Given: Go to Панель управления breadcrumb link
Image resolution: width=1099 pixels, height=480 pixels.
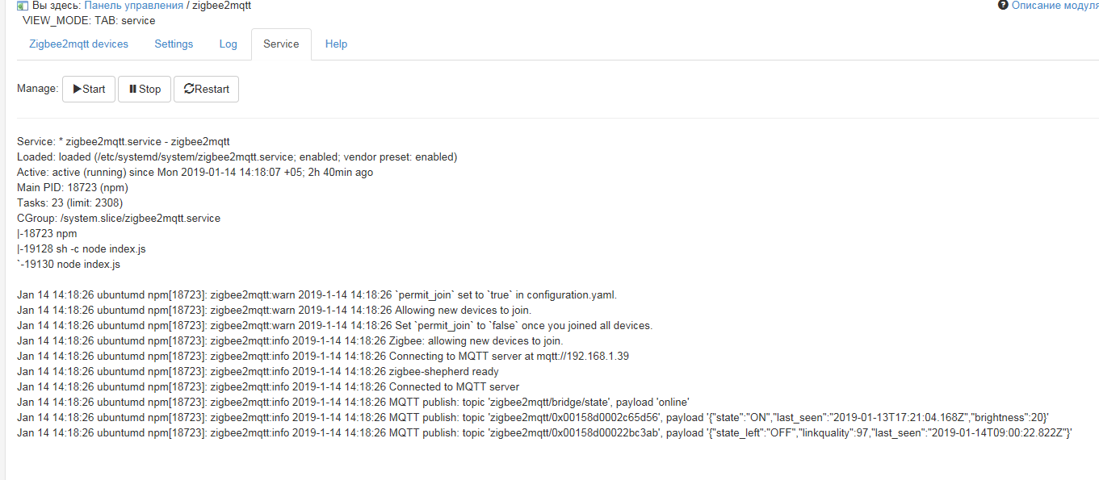Looking at the screenshot, I should click(133, 6).
